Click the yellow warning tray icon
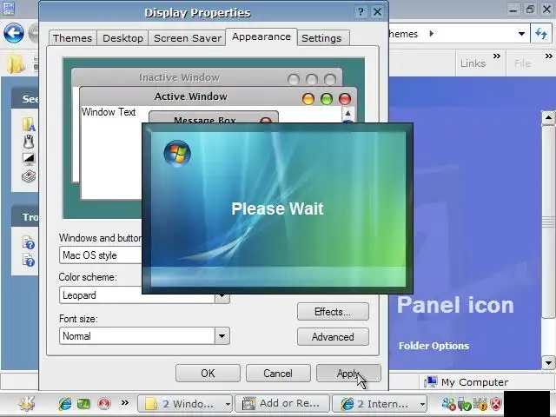This screenshot has height=417, width=556. pyautogui.click(x=480, y=403)
